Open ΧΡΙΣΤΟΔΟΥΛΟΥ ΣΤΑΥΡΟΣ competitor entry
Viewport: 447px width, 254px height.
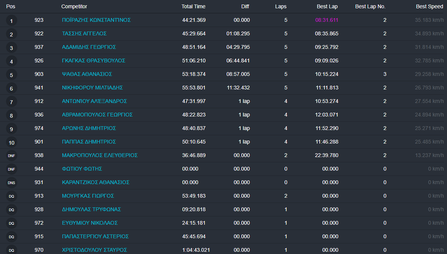tap(94, 250)
